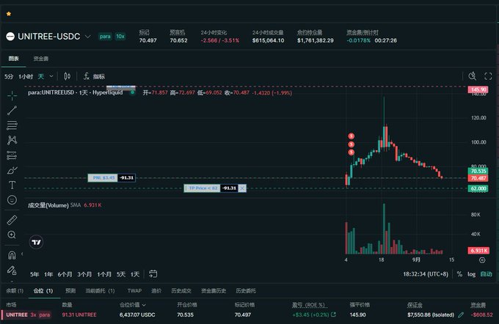Set the chart range to 1年
The image size is (499, 324).
(x=48, y=274)
